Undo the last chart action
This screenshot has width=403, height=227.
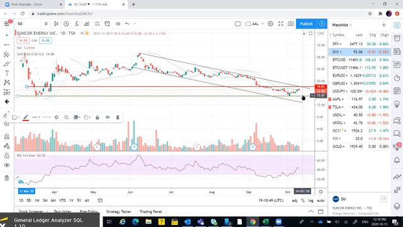pos(127,24)
